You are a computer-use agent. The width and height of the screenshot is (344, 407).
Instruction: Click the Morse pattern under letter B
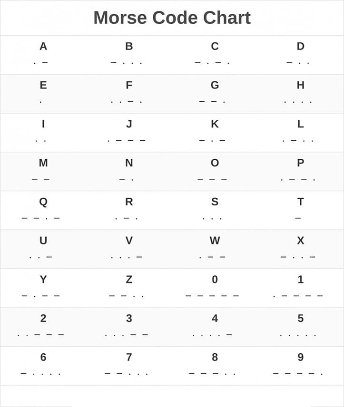(127, 63)
